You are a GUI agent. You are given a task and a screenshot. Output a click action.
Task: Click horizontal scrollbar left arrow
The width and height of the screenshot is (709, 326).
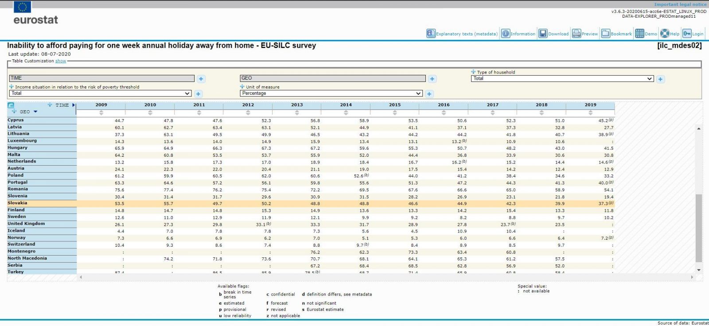(81, 277)
